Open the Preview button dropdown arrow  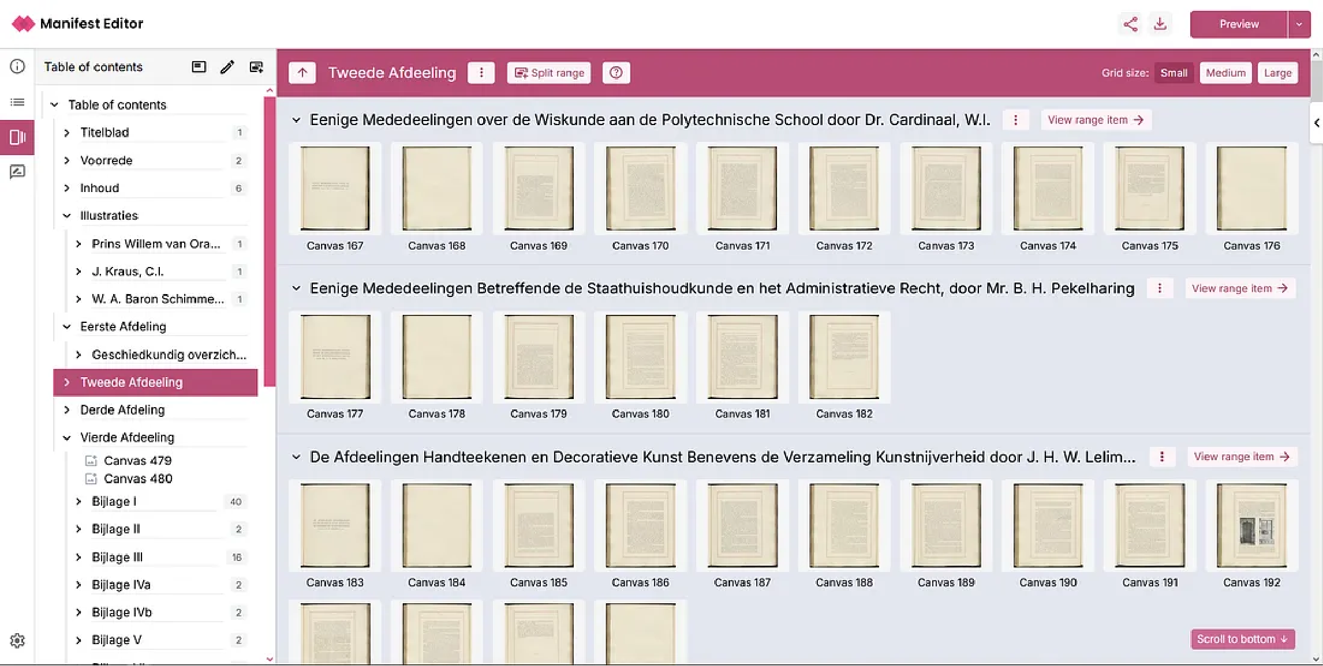tap(1299, 24)
